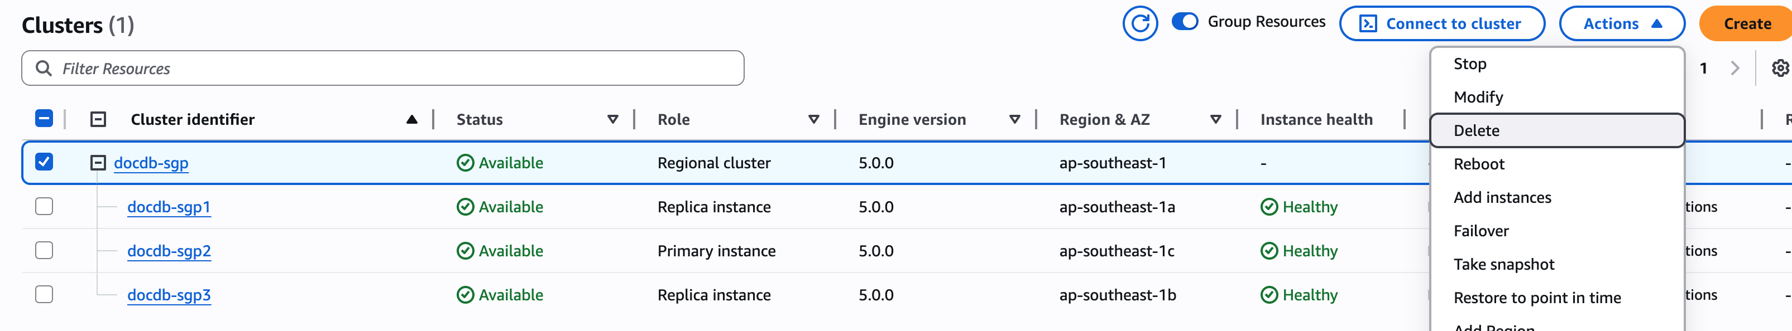Close the Actions dropdown button

tap(1621, 23)
